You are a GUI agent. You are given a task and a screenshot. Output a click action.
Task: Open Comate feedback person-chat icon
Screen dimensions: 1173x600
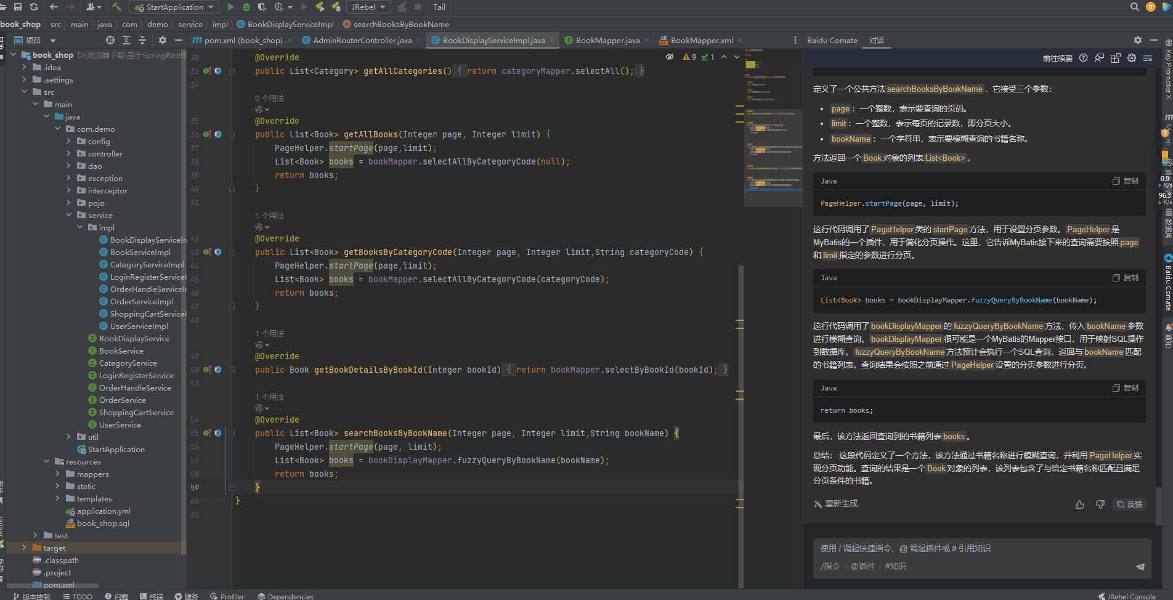1100,58
